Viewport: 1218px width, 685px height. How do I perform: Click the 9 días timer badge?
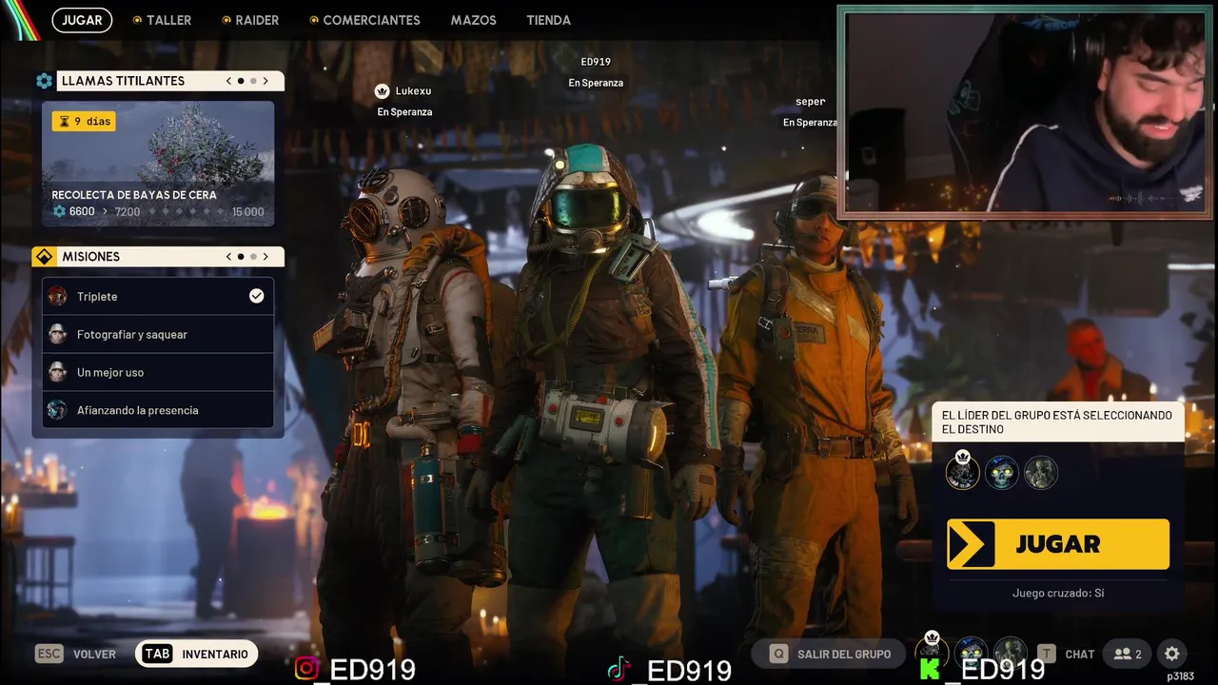click(x=84, y=122)
